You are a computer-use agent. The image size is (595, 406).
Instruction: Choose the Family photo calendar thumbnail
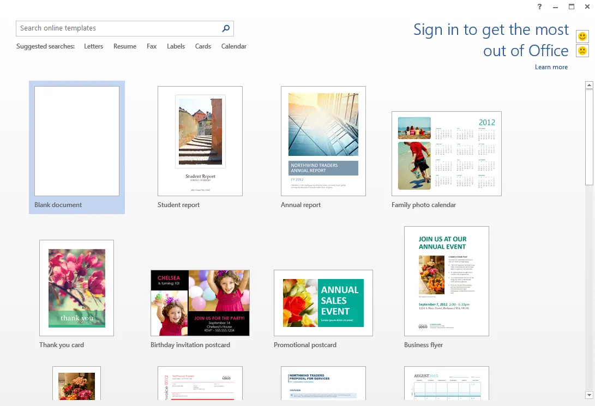[x=447, y=154]
